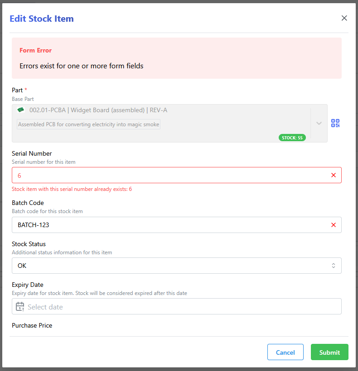The width and height of the screenshot is (358, 371).
Task: Clear the Serial Number field with X
Action: [334, 175]
